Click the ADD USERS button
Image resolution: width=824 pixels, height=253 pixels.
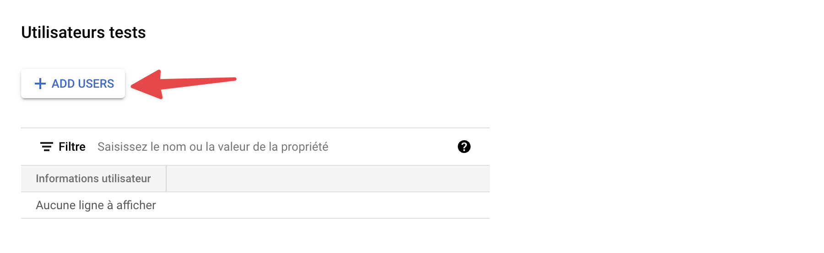tap(73, 84)
